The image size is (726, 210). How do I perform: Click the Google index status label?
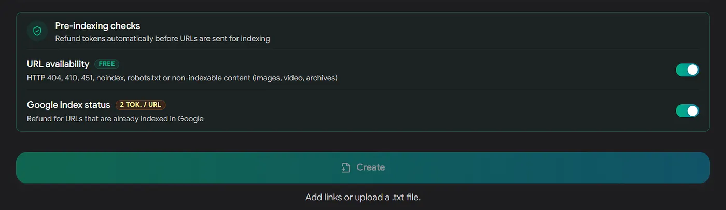tap(68, 105)
